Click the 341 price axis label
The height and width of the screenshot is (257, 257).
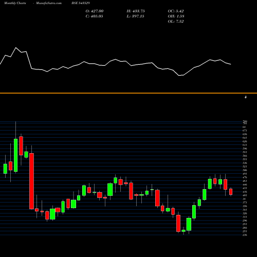tap(245, 210)
